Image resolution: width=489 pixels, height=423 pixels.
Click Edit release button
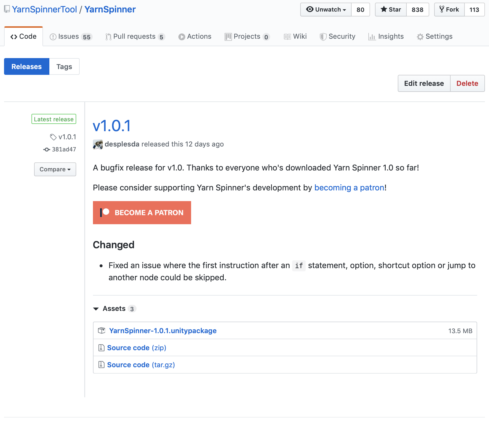(x=424, y=84)
